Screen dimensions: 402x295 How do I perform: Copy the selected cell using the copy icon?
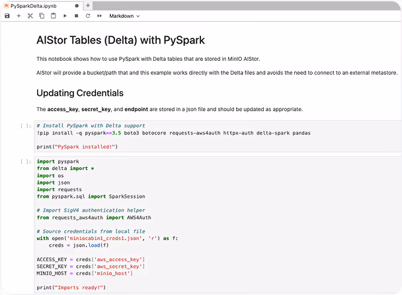point(42,16)
